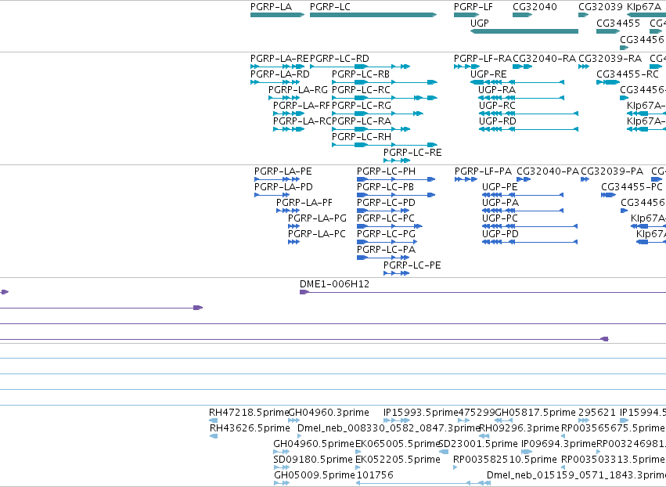Image resolution: width=666 pixels, height=487 pixels.
Task: Select the PGRP-LA-RF transcript label
Action: point(301,106)
